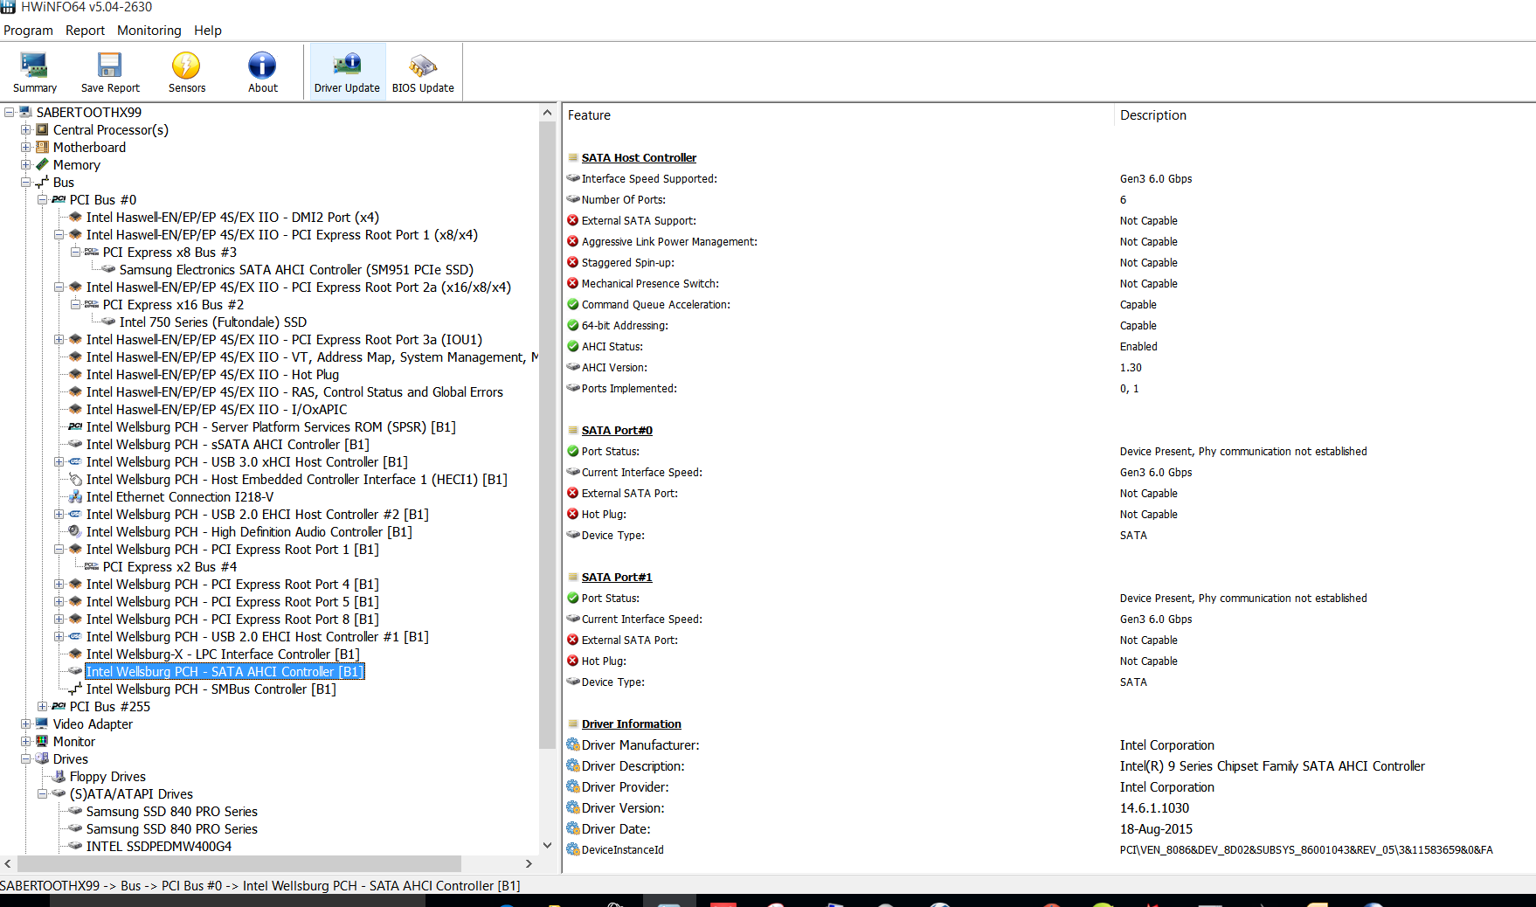The image size is (1536, 907).
Task: Click the SATA Host Controller section icon
Action: (x=573, y=157)
